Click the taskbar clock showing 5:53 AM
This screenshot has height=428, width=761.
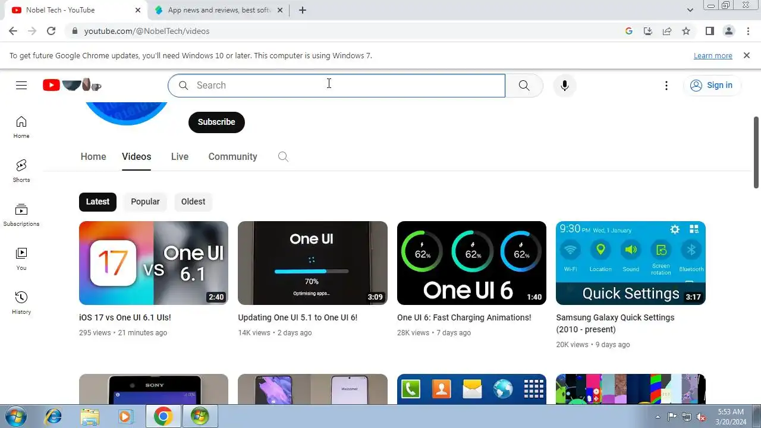[731, 416]
